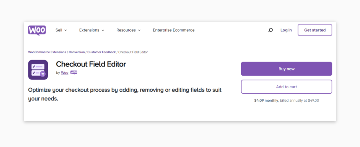This screenshot has height=147, width=360.
Task: Expand the Extensions dropdown menu
Action: (x=92, y=30)
